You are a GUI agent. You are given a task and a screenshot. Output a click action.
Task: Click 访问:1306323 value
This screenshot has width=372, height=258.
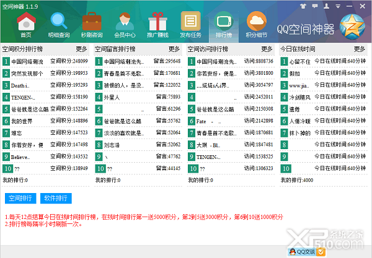click(x=259, y=168)
